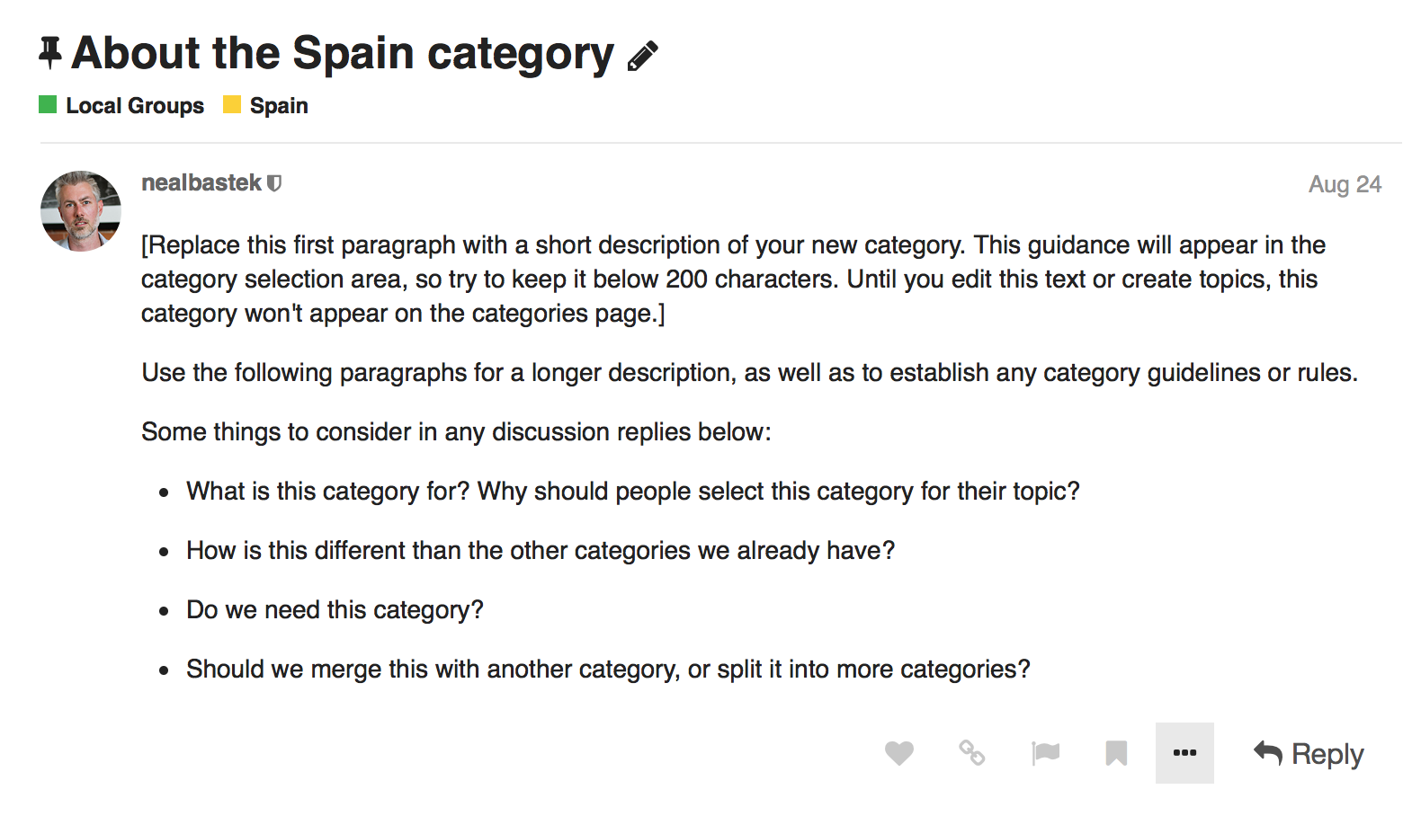Click the 'Should we merge this' bullet
The width and height of the screenshot is (1412, 816).
(x=608, y=670)
